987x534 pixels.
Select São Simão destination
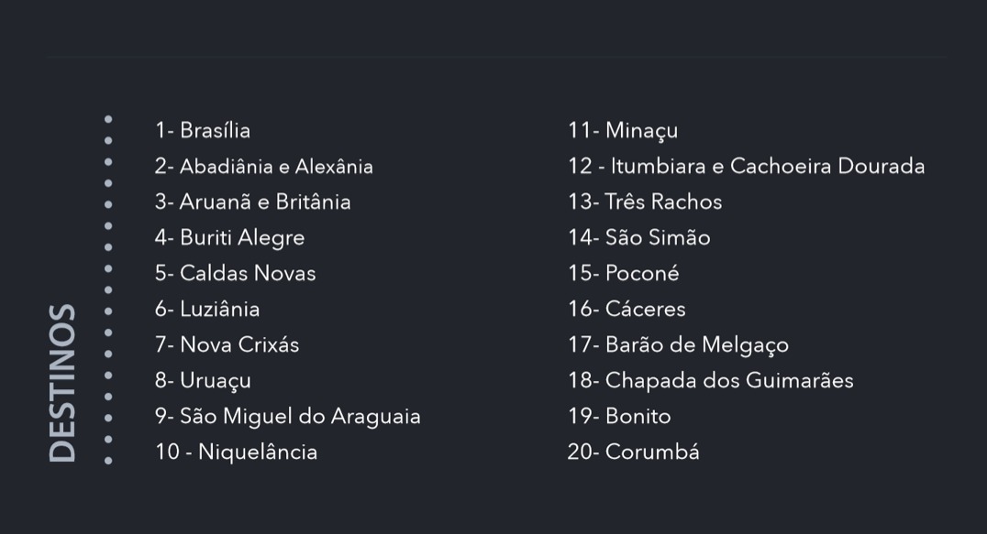[x=639, y=237]
